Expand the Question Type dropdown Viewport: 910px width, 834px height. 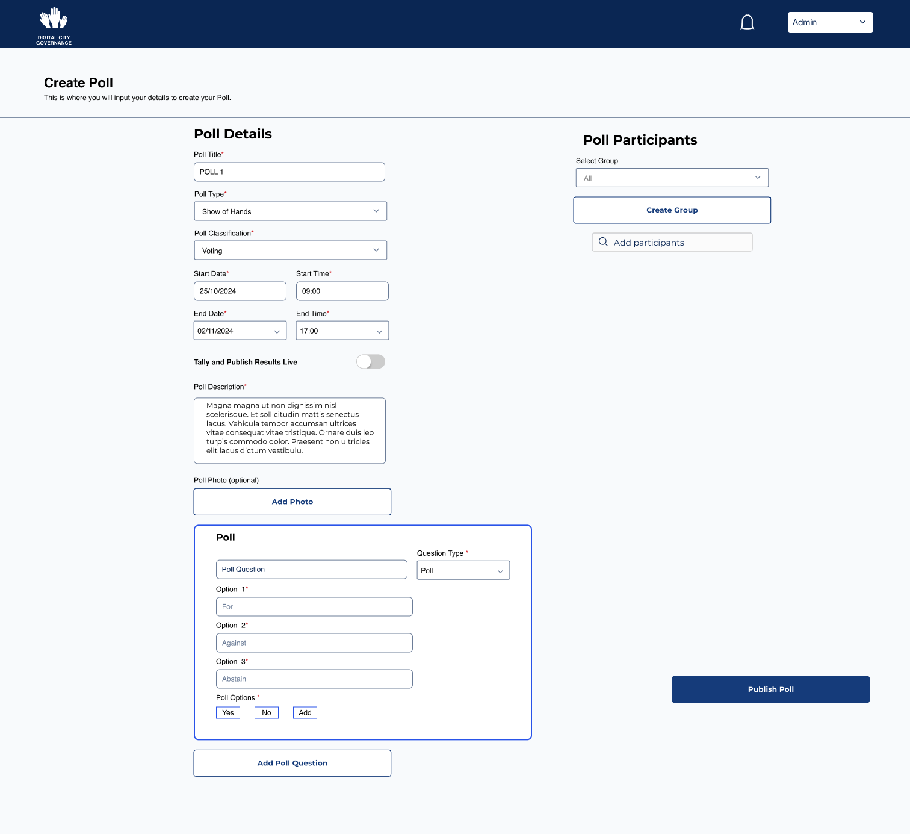click(x=463, y=570)
